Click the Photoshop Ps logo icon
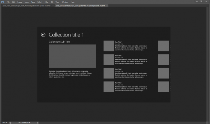Viewport: 210px width, 124px height. coord(2,2)
